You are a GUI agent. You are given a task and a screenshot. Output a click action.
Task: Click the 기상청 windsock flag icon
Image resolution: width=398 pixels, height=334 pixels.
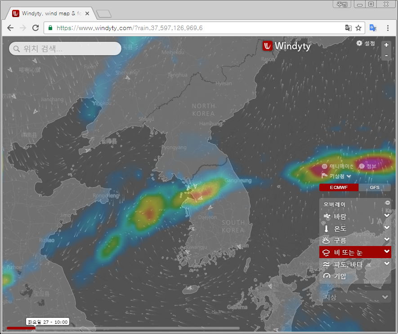point(324,176)
